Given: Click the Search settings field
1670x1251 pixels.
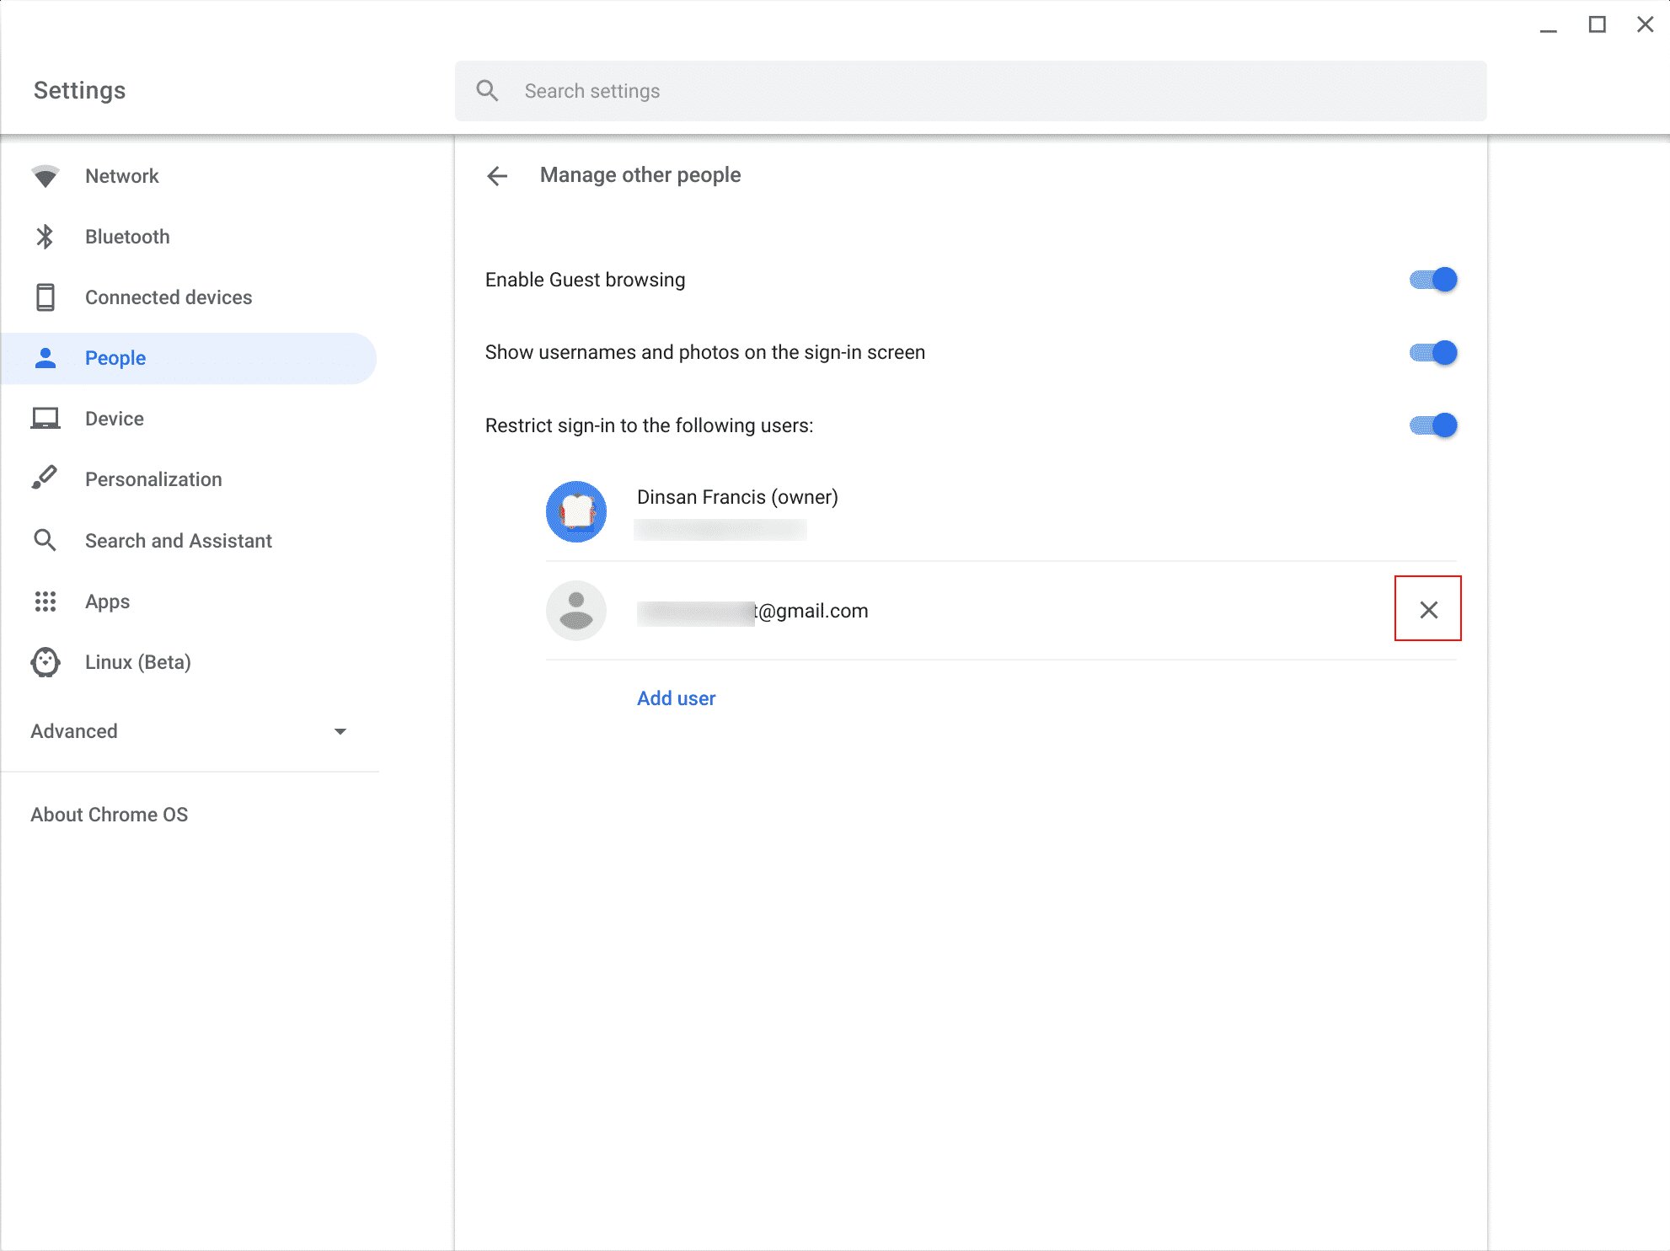Looking at the screenshot, I should pos(969,90).
